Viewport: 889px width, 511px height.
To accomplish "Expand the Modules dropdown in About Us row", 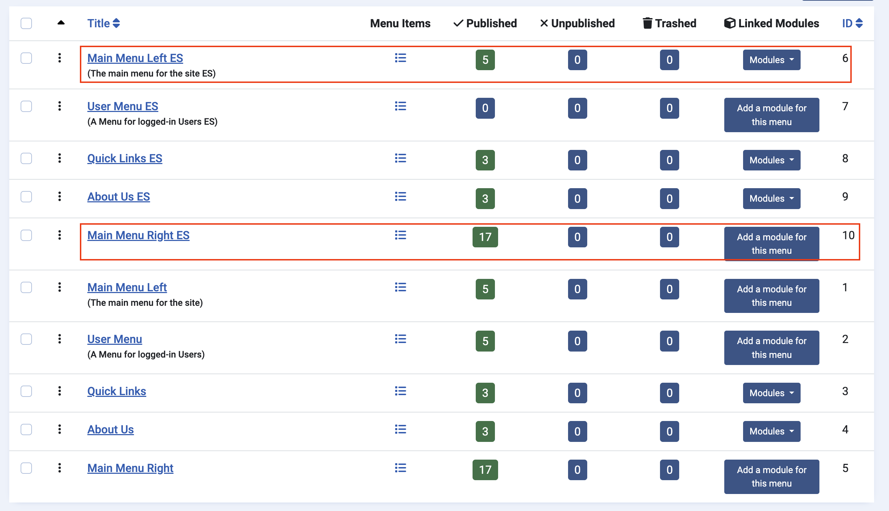I will 771,431.
